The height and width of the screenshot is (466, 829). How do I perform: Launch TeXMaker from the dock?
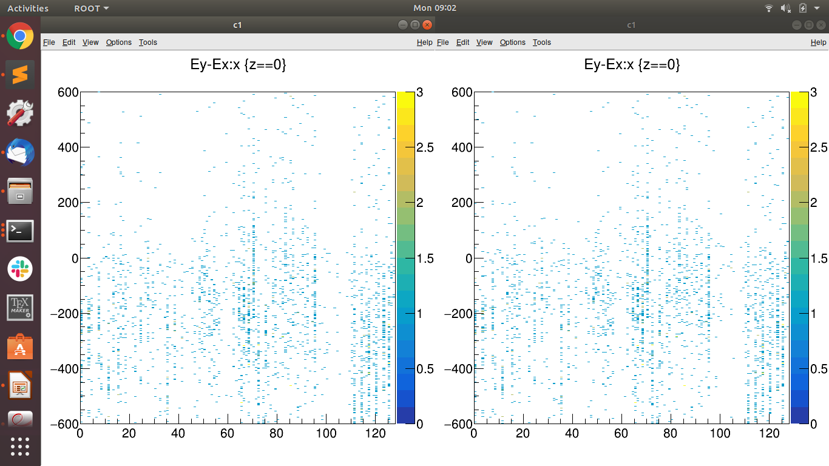pos(20,308)
